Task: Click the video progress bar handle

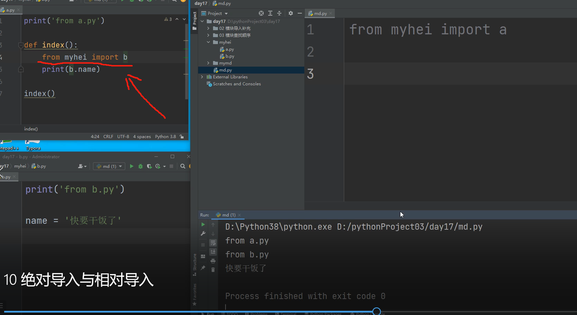Action: coord(376,312)
